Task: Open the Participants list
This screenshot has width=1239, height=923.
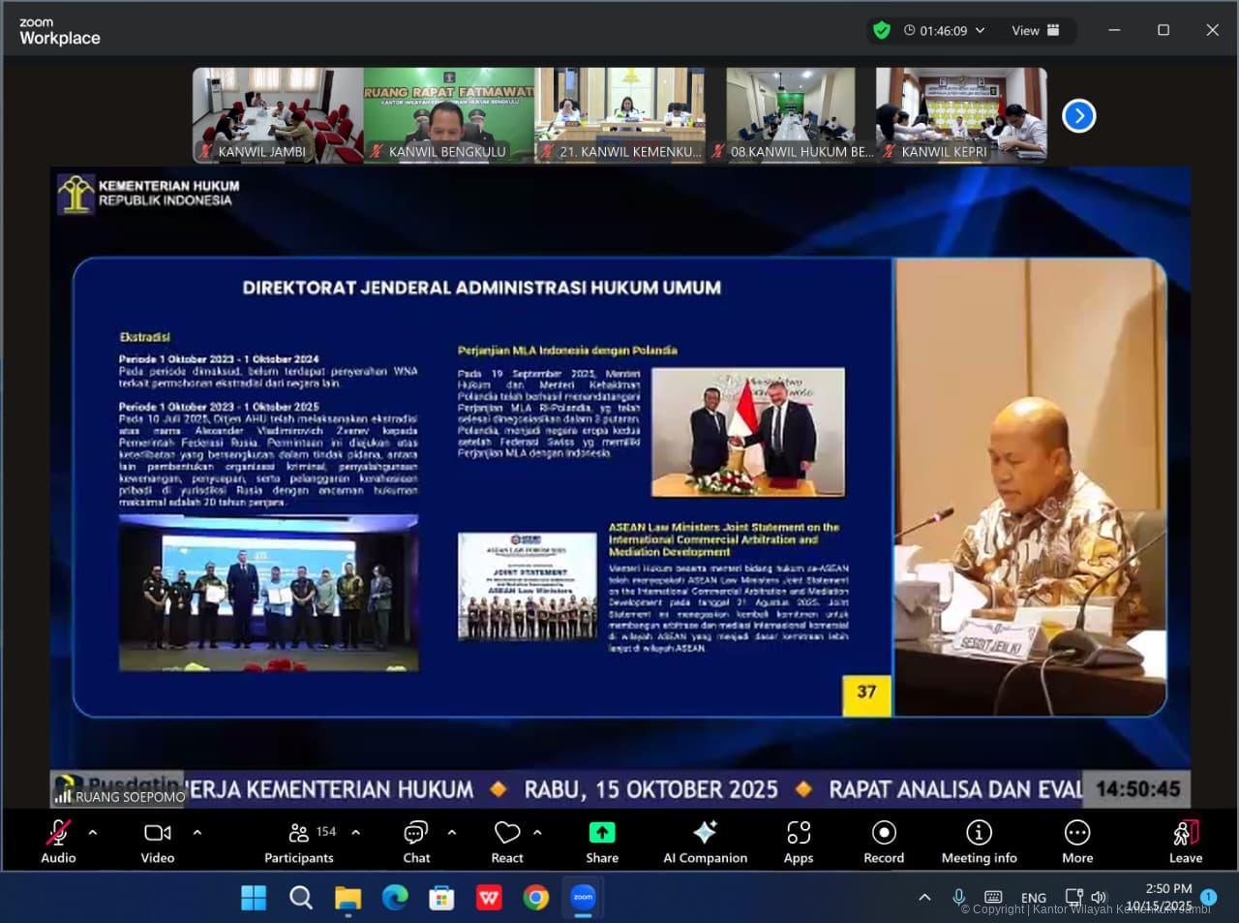Action: point(299,841)
